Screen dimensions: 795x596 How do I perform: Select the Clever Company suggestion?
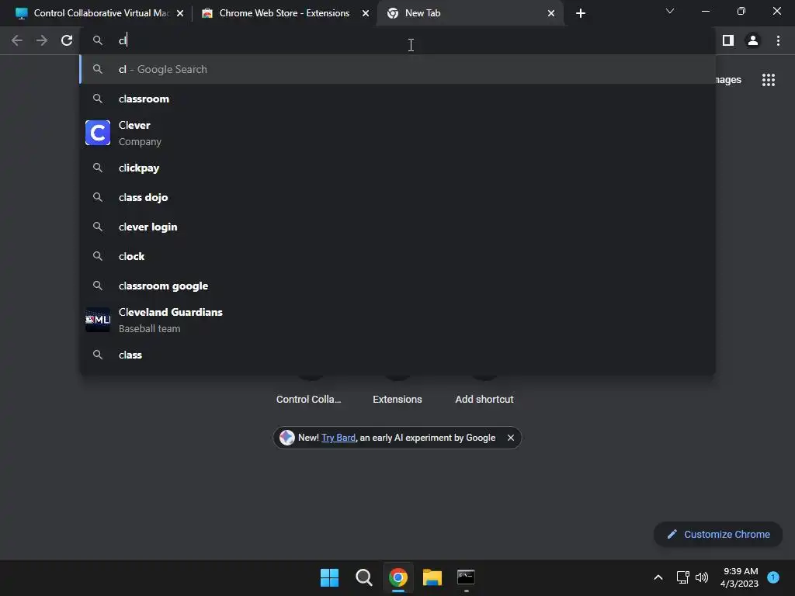397,133
